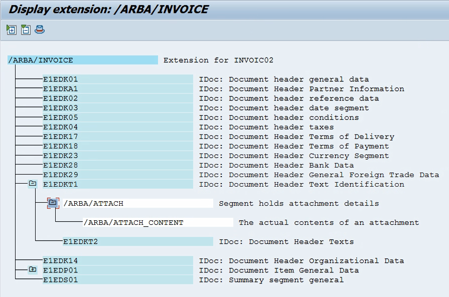
Task: Click 'Document Header Terms of Delivery' text
Action: (x=312, y=136)
